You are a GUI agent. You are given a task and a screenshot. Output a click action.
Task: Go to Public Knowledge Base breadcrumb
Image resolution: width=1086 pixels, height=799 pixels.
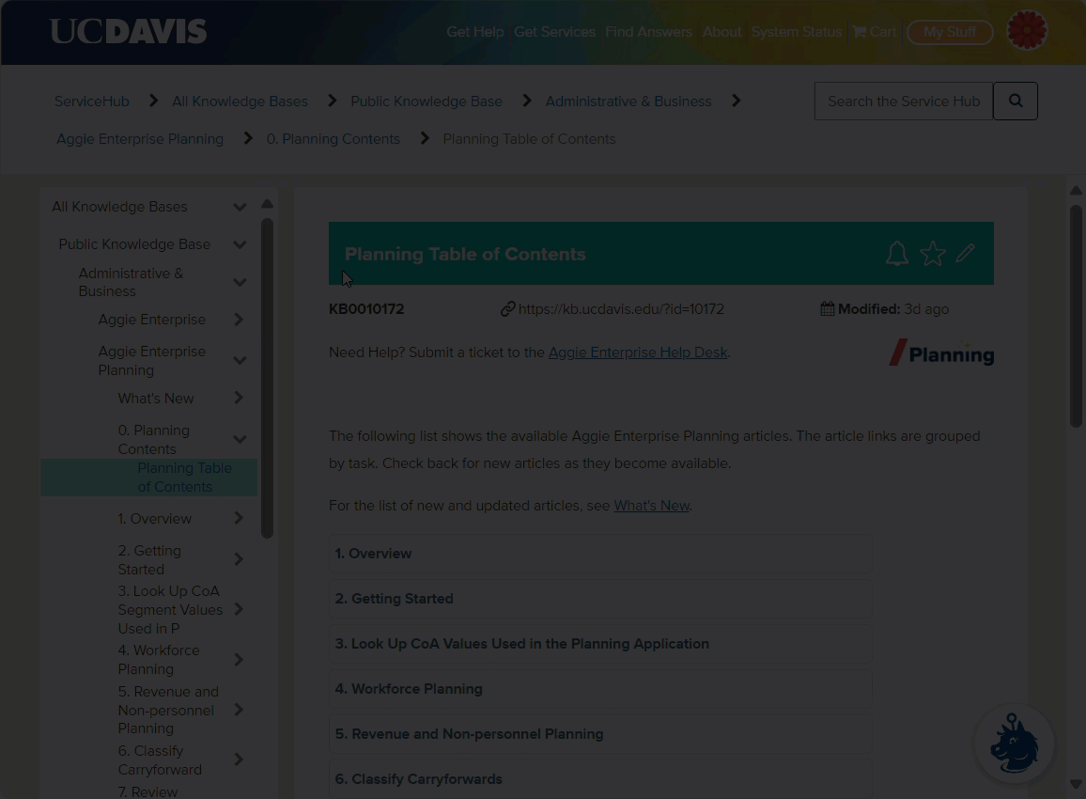427,102
